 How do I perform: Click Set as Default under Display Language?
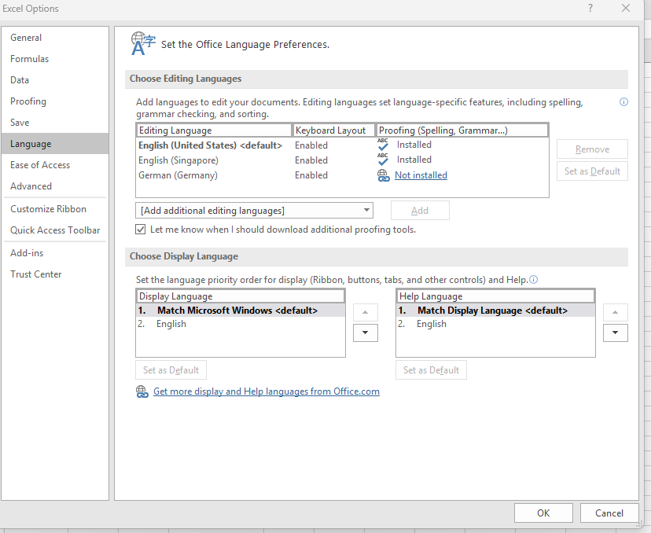(171, 369)
